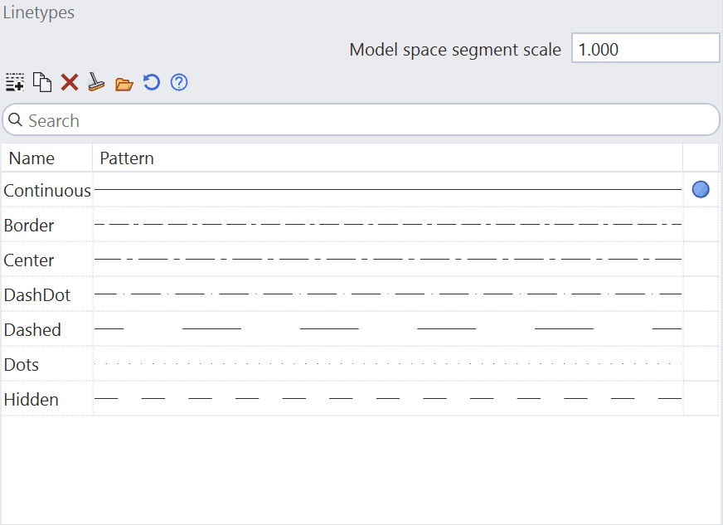Image resolution: width=723 pixels, height=525 pixels.
Task: Click the New Linetype icon
Action: point(15,83)
